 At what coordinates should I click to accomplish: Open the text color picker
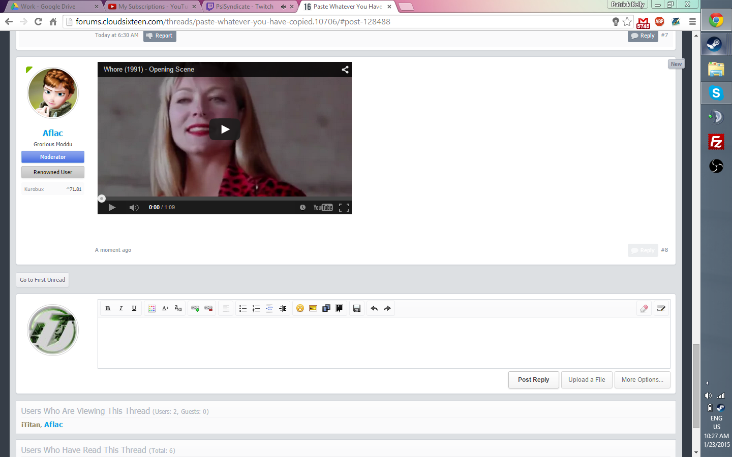[x=151, y=308]
